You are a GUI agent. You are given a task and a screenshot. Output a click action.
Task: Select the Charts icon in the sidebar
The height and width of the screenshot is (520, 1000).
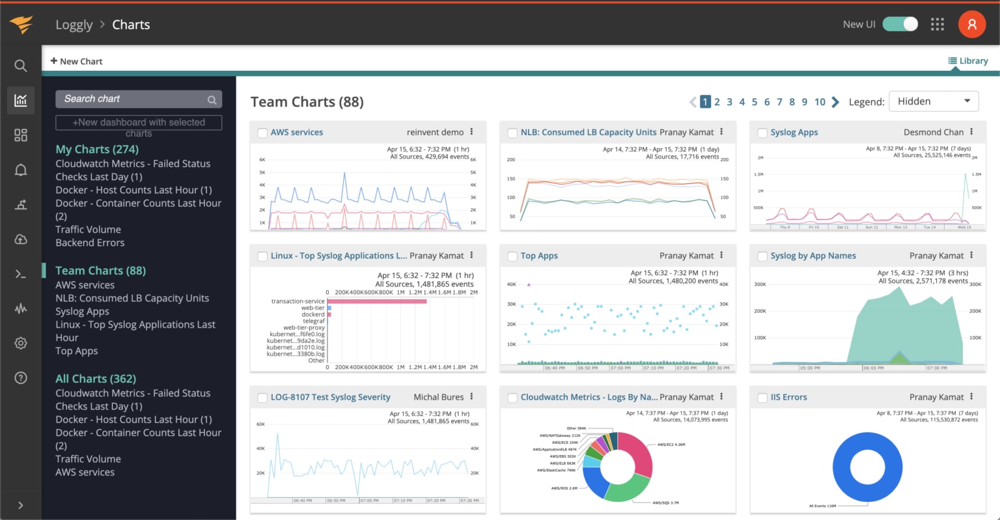(x=20, y=100)
